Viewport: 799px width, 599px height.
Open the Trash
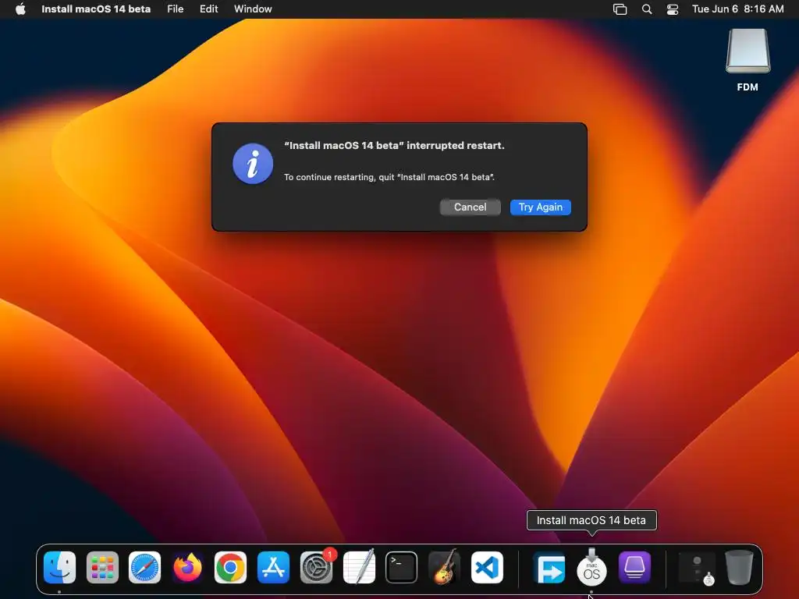pos(740,568)
